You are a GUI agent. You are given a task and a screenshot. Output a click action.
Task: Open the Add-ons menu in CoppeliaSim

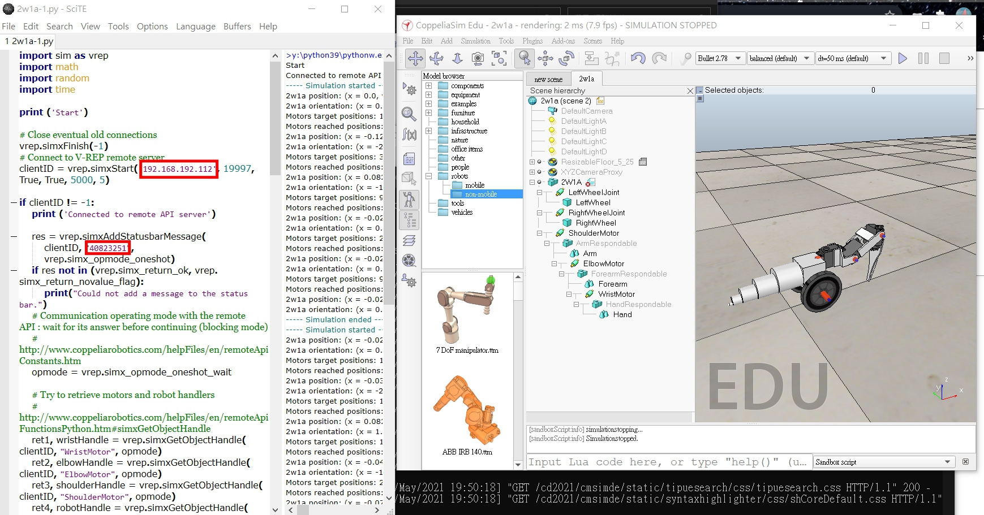pos(563,41)
